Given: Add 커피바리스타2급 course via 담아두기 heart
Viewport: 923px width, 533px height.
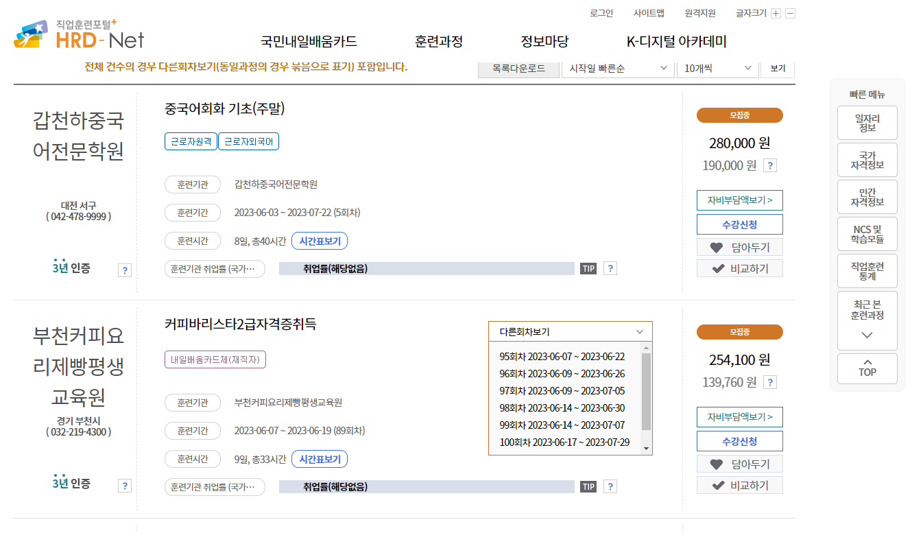Looking at the screenshot, I should tap(739, 464).
